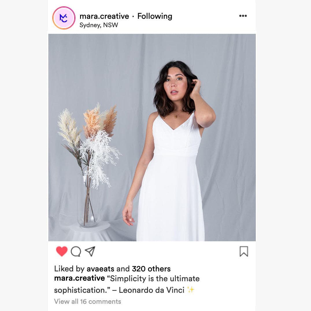The height and width of the screenshot is (311, 311).
Task: Select the Leonardo da Vinci caption text
Action: coord(151,290)
